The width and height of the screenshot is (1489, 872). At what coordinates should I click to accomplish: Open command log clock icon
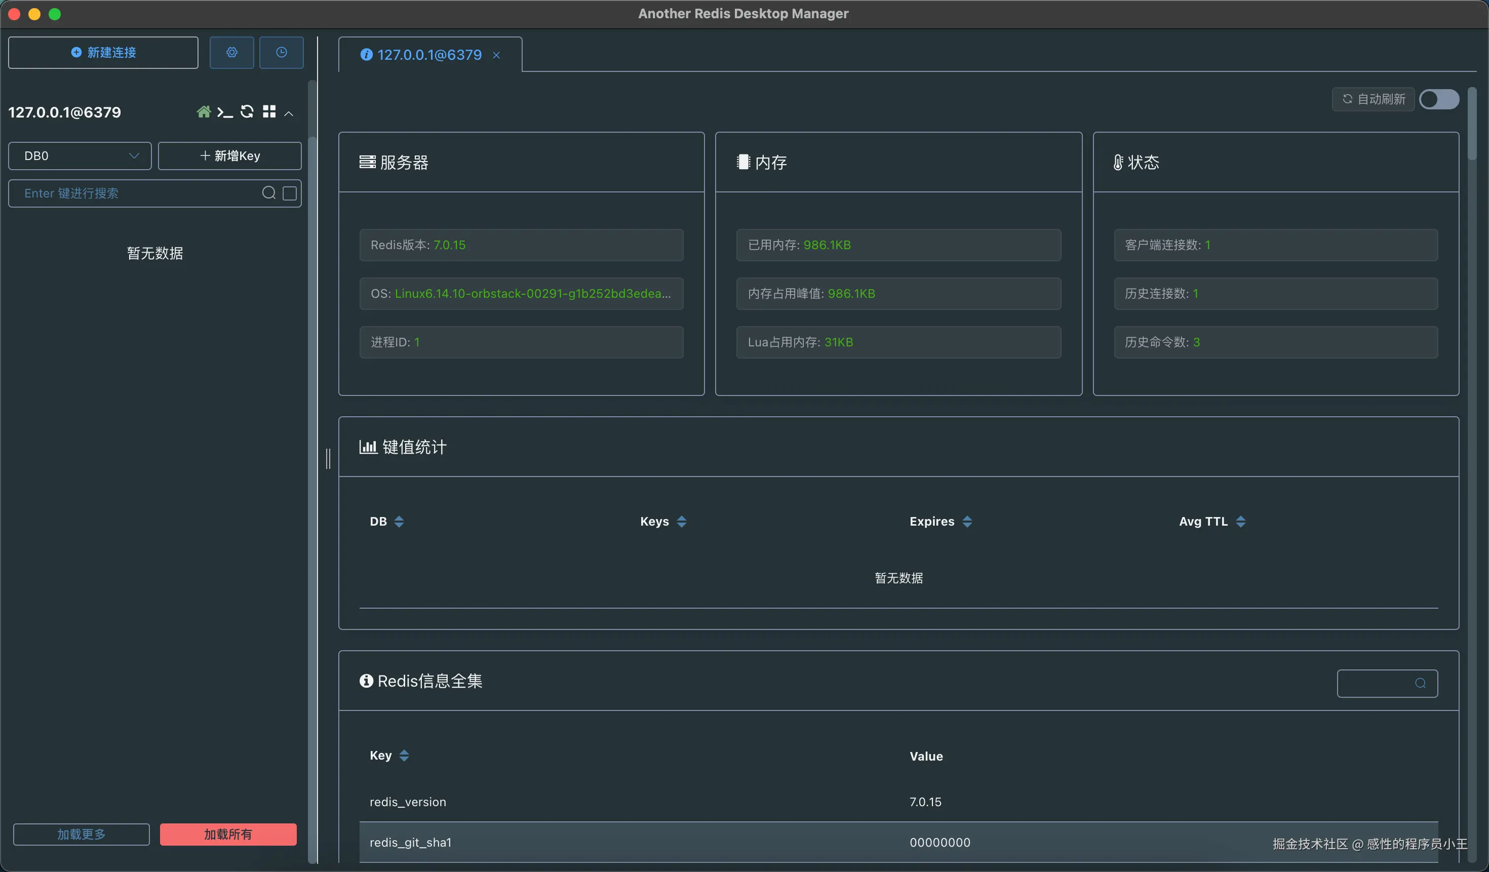coord(281,53)
